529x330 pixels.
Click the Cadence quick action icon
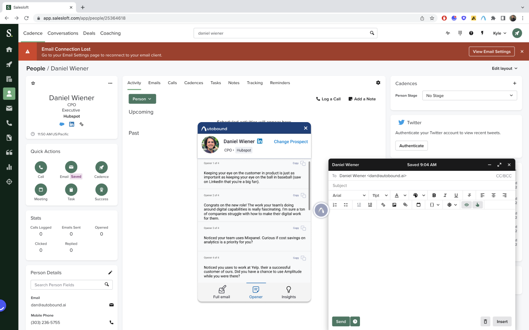(x=101, y=167)
